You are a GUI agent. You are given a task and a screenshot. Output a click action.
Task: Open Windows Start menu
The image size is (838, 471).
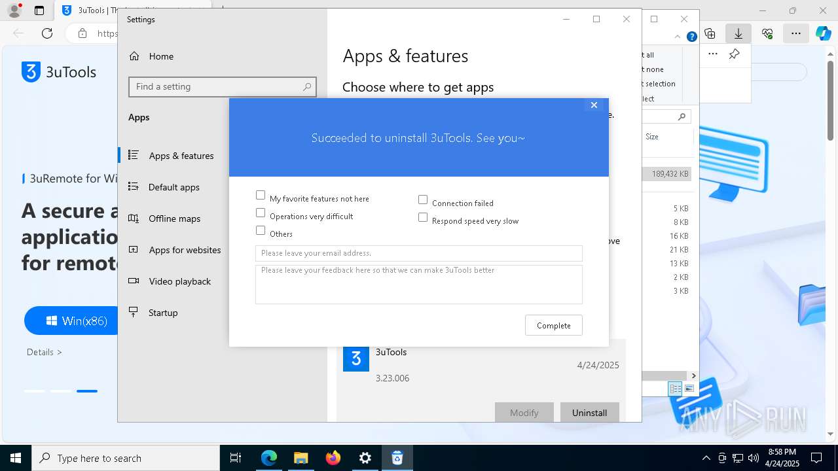click(x=16, y=458)
